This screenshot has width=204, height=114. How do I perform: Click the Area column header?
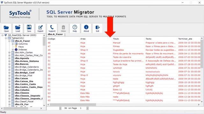[x=96, y=39]
